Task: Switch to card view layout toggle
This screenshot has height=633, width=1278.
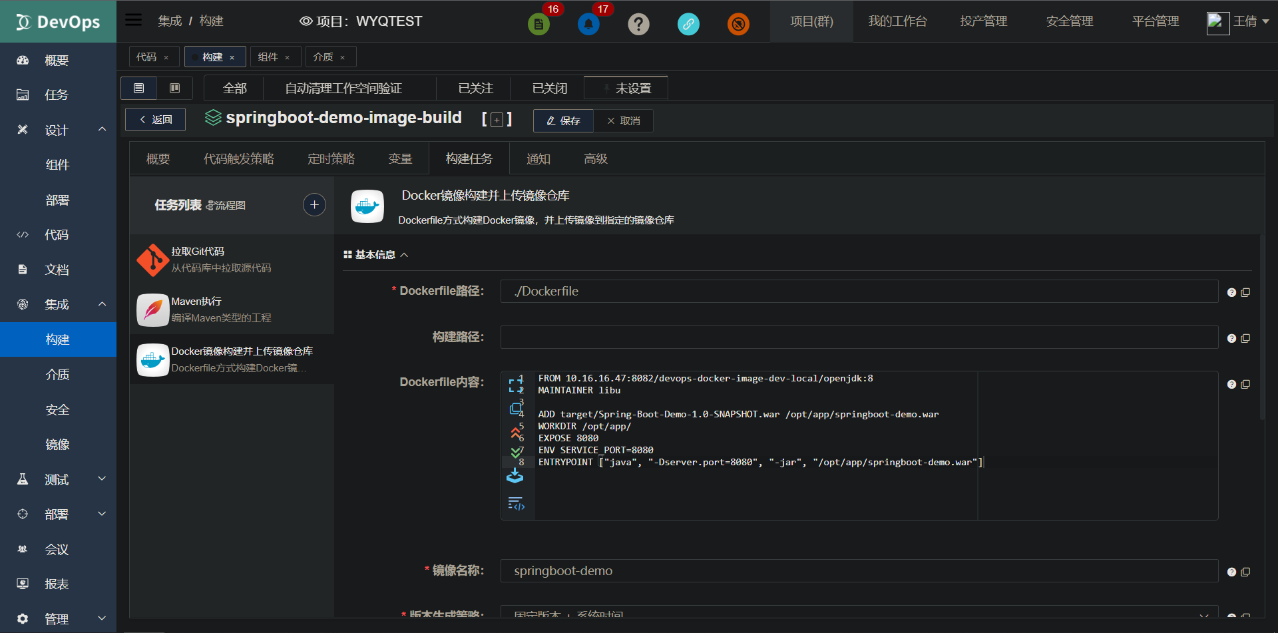Action: click(x=174, y=88)
